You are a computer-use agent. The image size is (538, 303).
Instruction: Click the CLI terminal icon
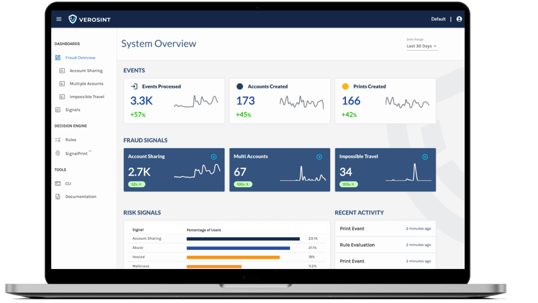pyautogui.click(x=58, y=183)
